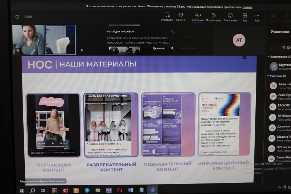Click the Развлекательный контент card
The height and width of the screenshot is (194, 291).
[111, 125]
